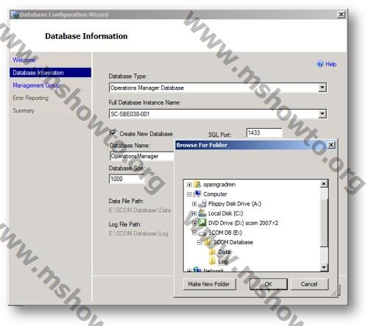Screen dimensions: 368x326
Task: Choose the Log folder icon
Action: pyautogui.click(x=212, y=261)
